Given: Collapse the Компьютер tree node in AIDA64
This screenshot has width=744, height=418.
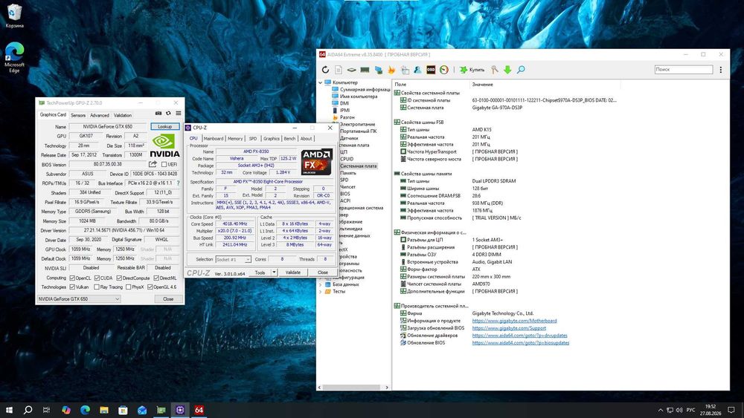Looking at the screenshot, I should (320, 82).
